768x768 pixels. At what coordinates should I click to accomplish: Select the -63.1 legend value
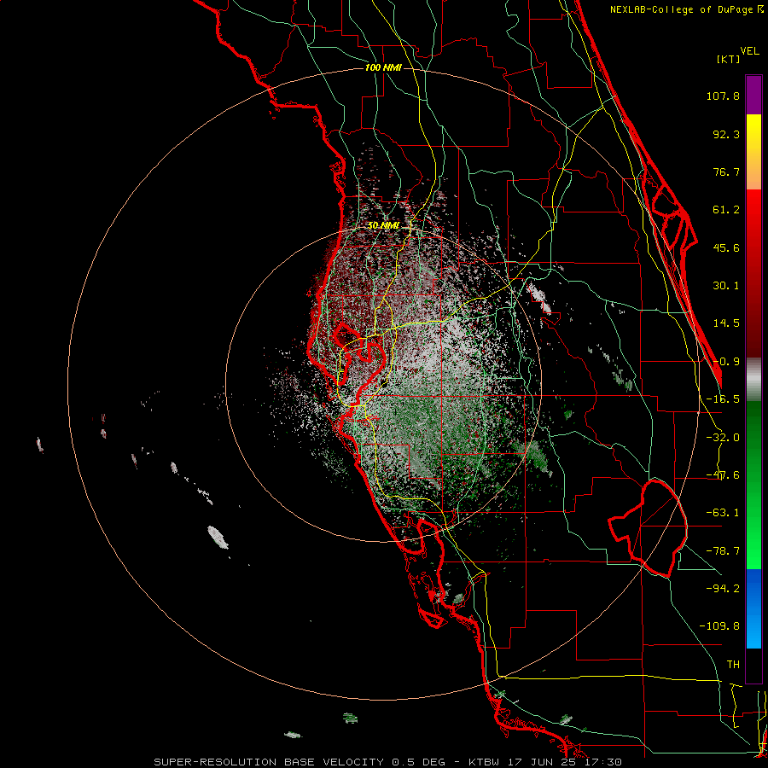tap(723, 513)
